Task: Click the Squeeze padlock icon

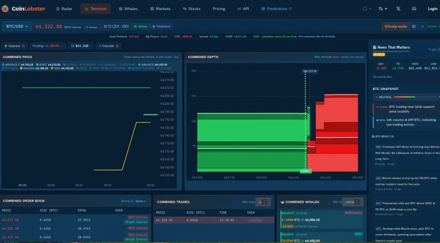Action: pos(23,46)
